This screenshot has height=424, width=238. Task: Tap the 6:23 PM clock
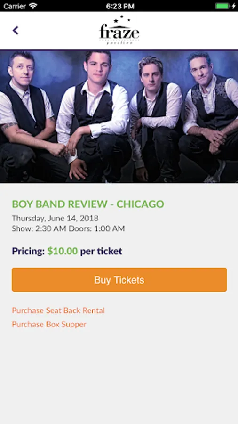(x=120, y=6)
